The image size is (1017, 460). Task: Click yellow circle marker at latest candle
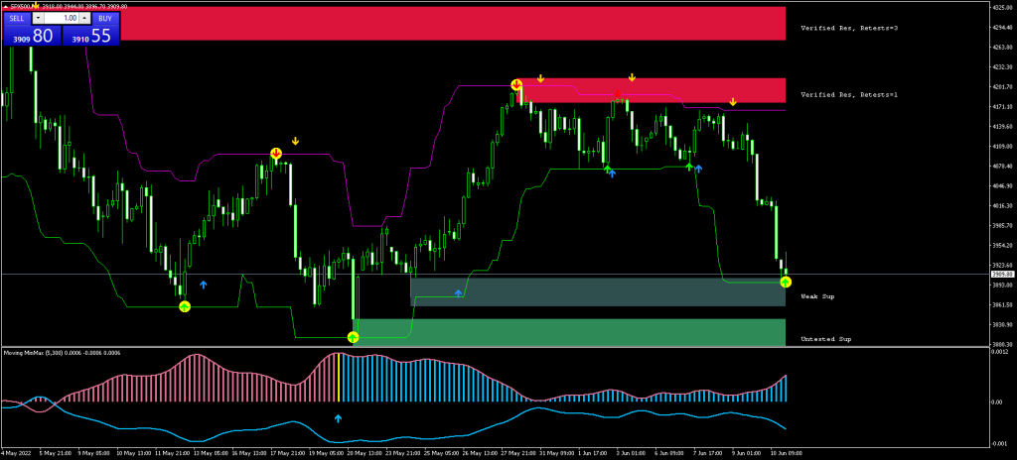tap(786, 283)
